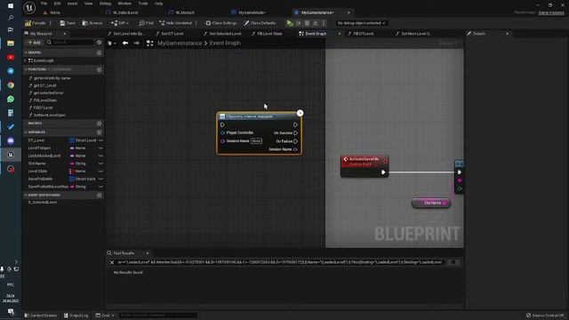This screenshot has width=569, height=320.
Task: Save the blueprint with Save button
Action: point(68,23)
